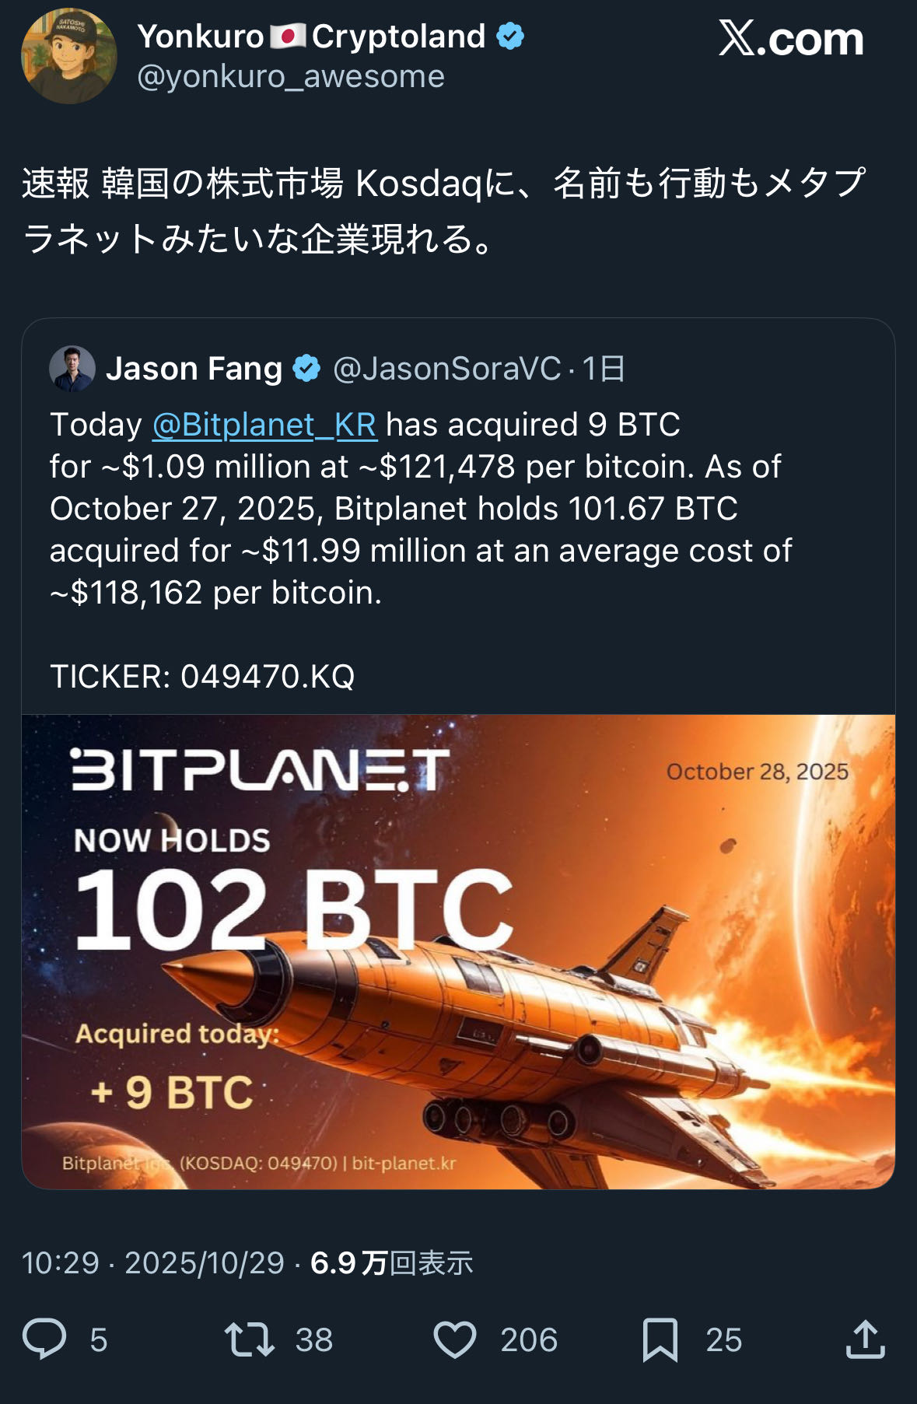Open Jason Fang's small profile photo
This screenshot has width=917, height=1404.
72,369
